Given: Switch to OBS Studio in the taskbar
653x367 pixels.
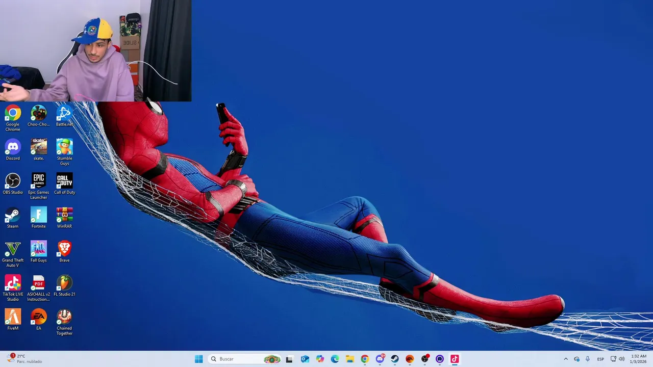Looking at the screenshot, I should (424, 359).
